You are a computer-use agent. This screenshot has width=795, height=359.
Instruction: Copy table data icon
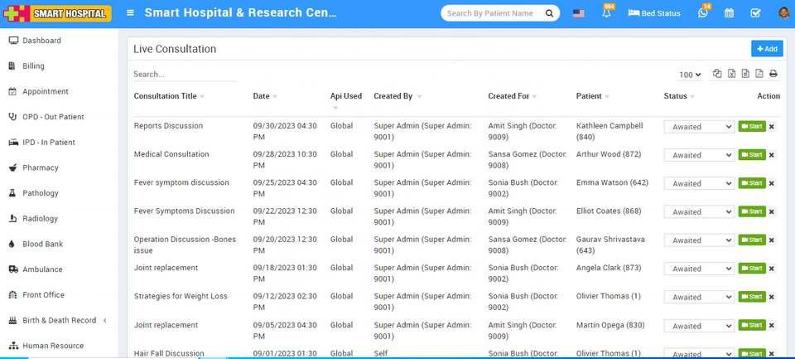(718, 74)
